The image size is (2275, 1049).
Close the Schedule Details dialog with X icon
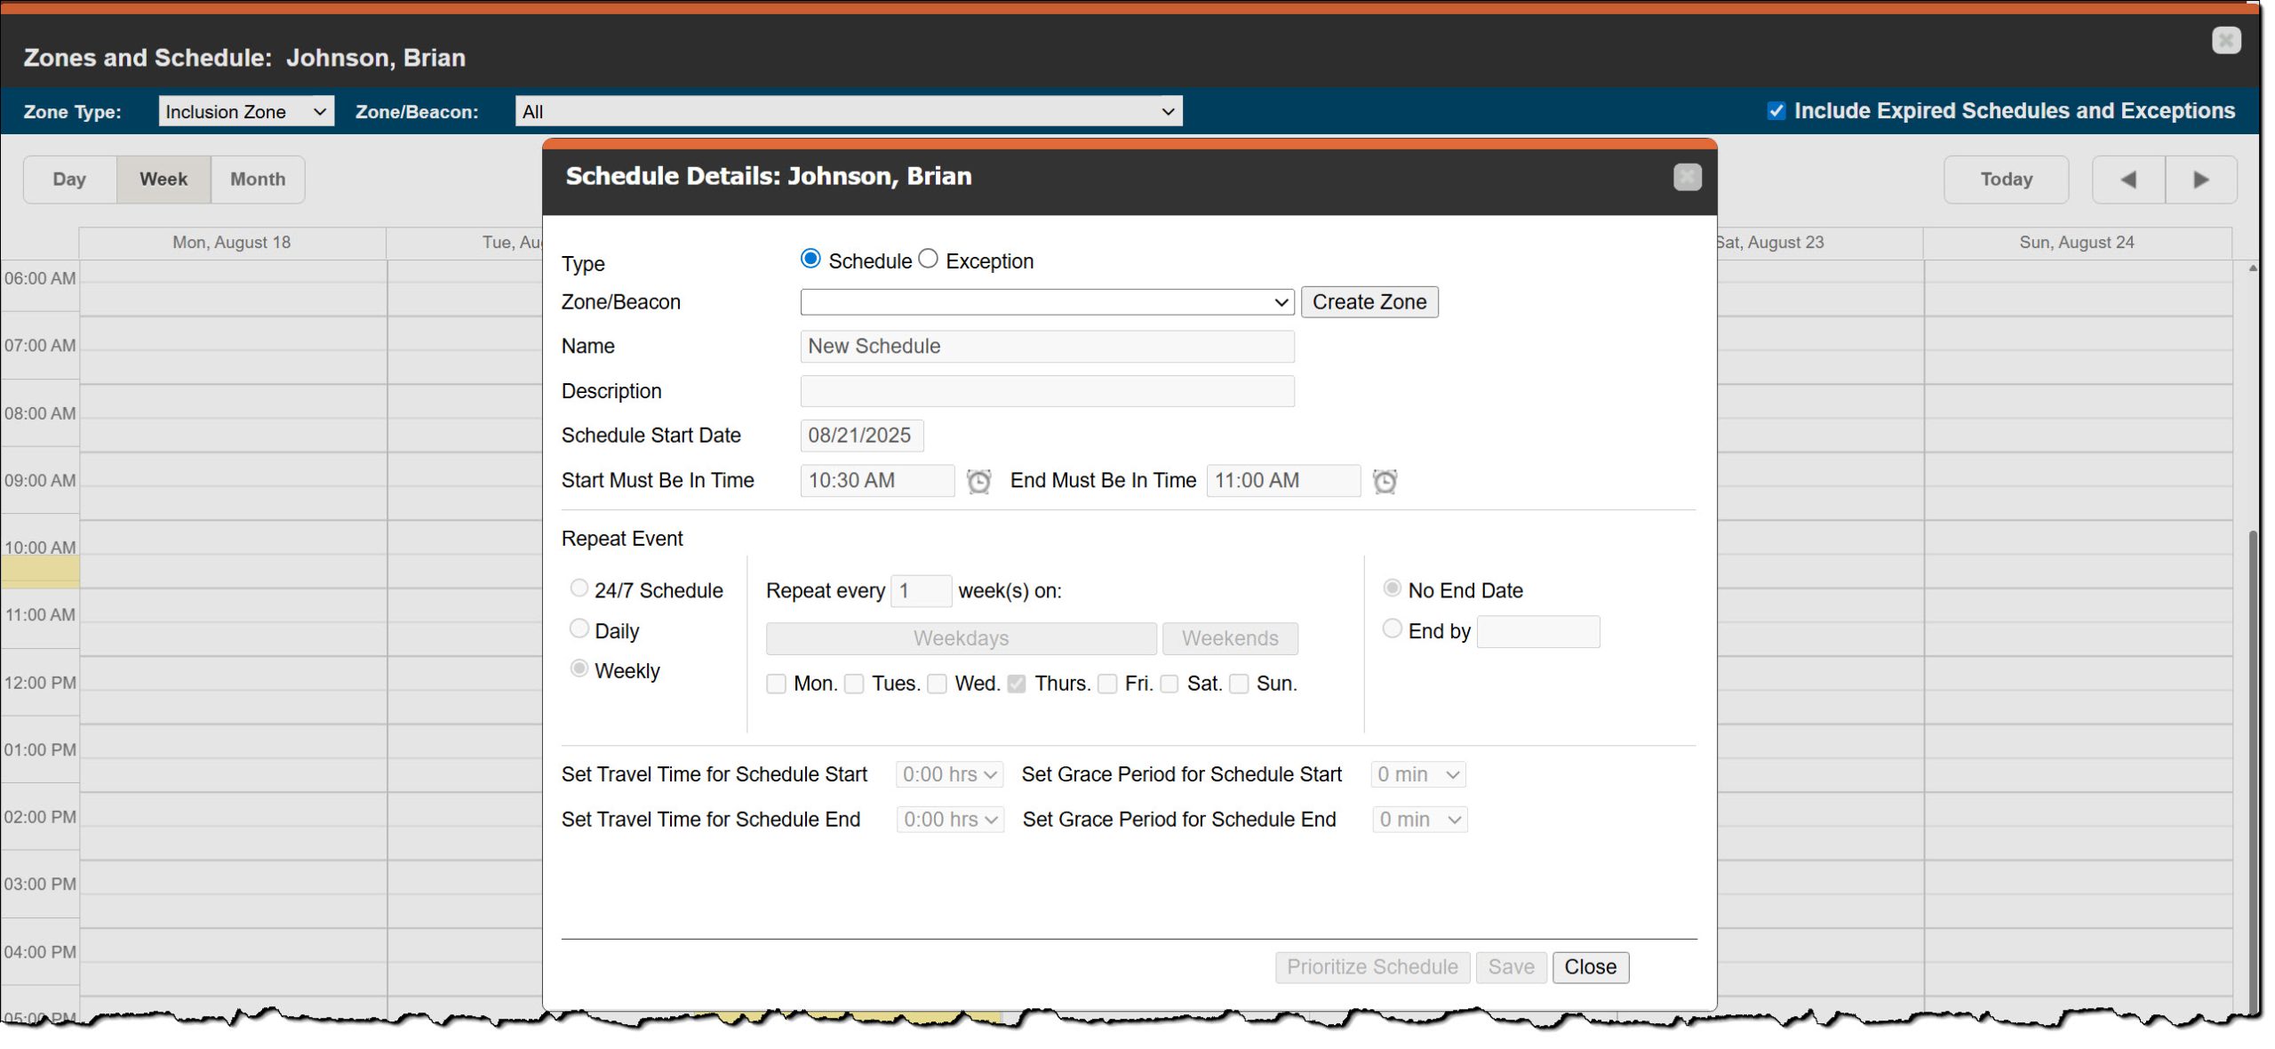(x=1687, y=177)
